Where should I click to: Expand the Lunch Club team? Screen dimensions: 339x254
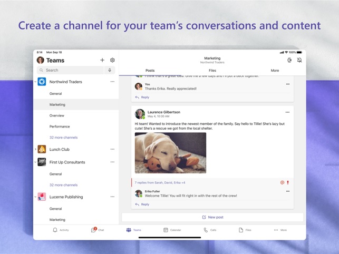tap(35, 149)
